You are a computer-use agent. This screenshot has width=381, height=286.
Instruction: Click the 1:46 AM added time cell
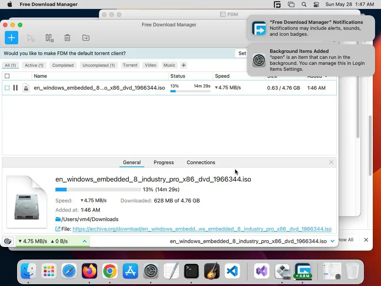(316, 88)
